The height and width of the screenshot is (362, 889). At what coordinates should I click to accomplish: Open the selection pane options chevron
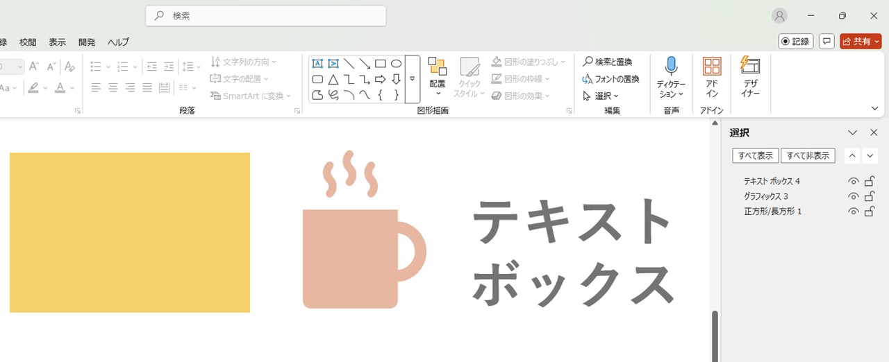(853, 132)
